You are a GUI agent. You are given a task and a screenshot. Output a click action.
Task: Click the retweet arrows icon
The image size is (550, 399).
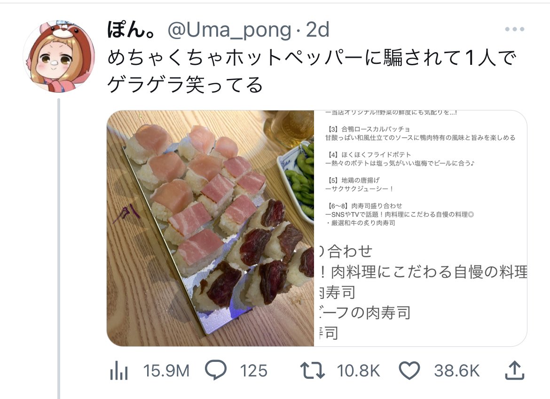coord(312,371)
